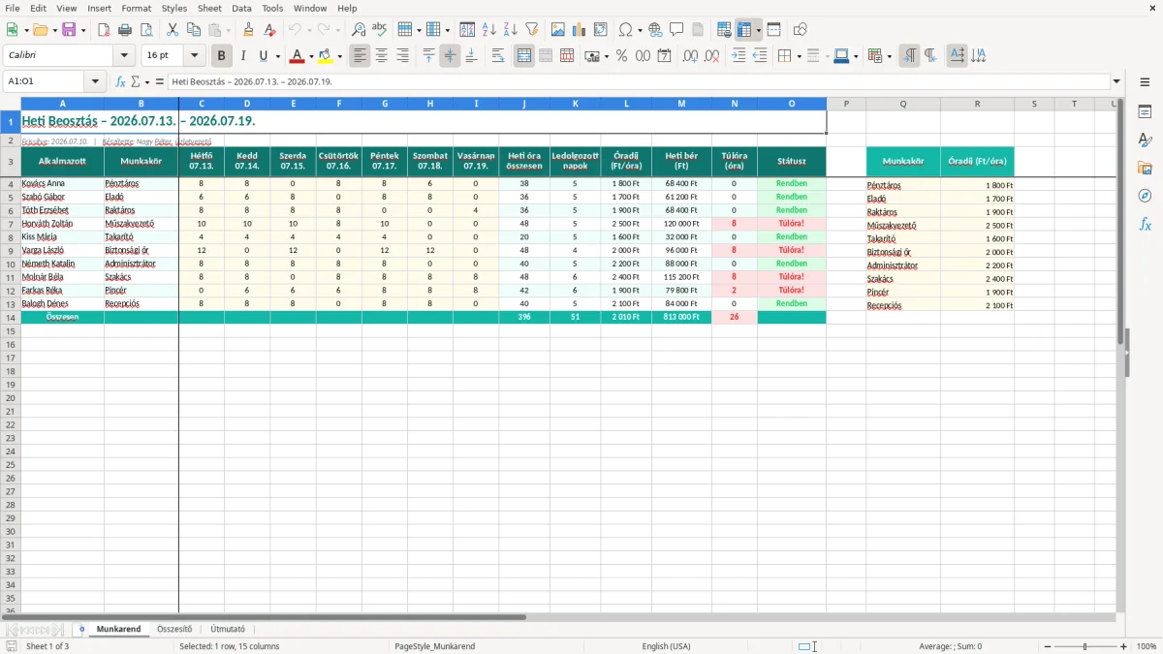The width and height of the screenshot is (1163, 654).
Task: Toggle wrap text
Action: click(x=498, y=56)
